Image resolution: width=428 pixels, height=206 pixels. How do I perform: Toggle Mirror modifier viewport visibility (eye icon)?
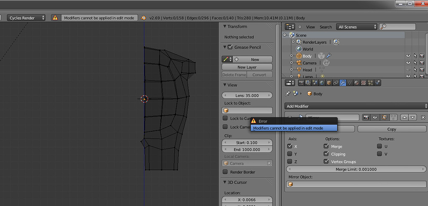tap(375, 118)
